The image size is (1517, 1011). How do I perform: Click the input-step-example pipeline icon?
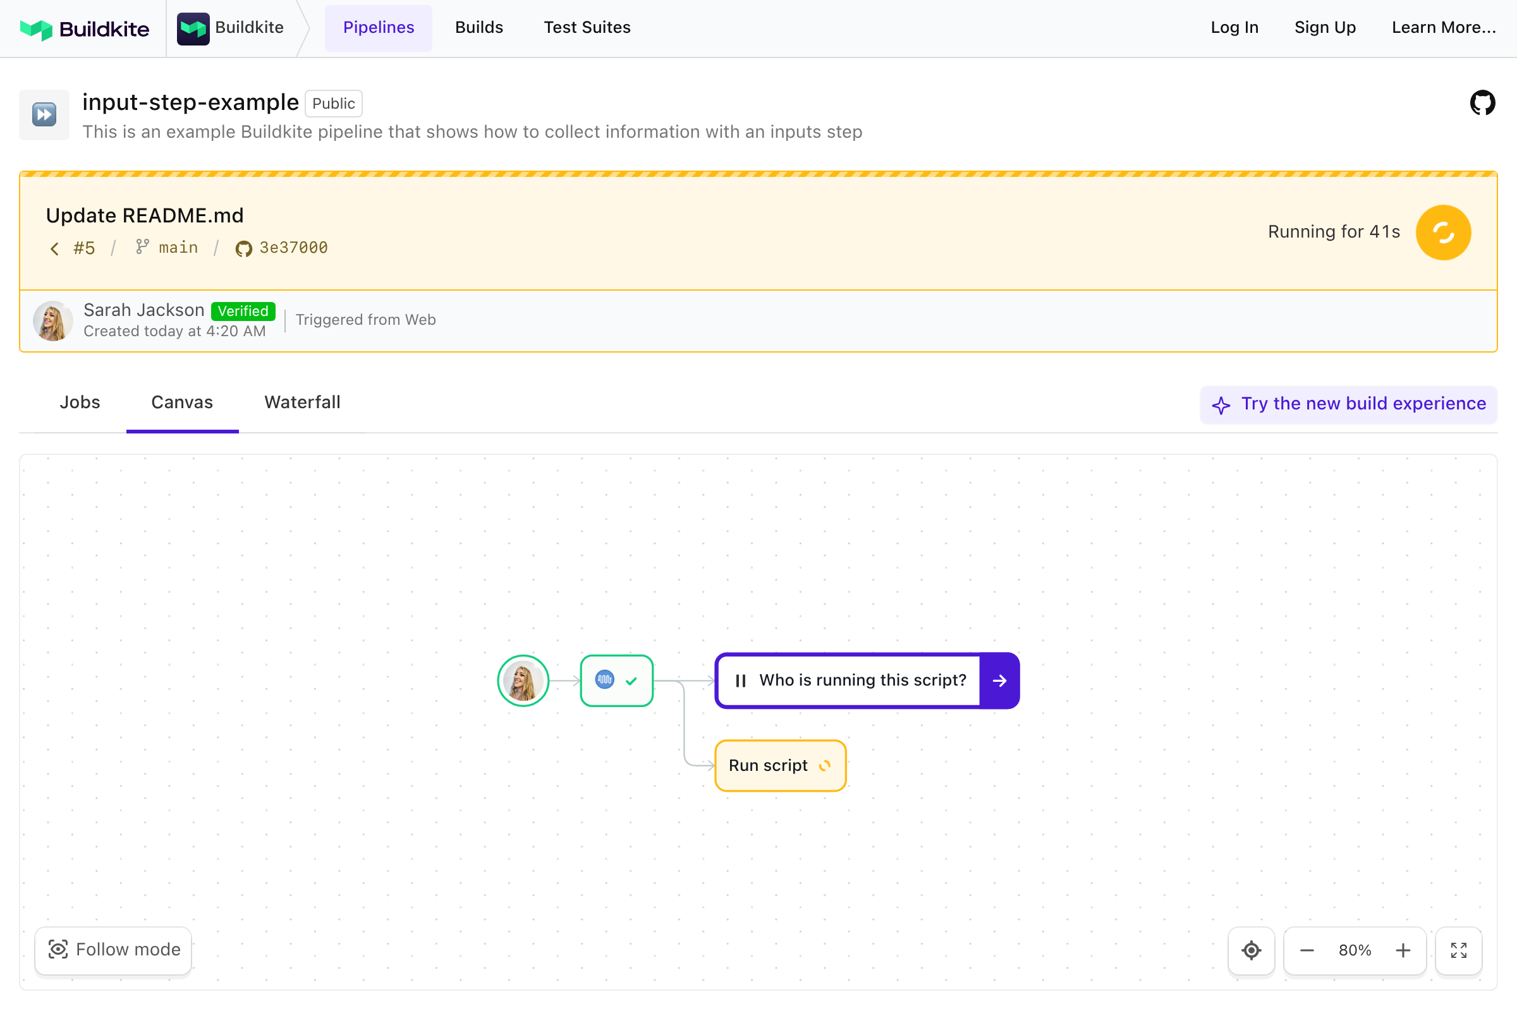[x=44, y=115]
